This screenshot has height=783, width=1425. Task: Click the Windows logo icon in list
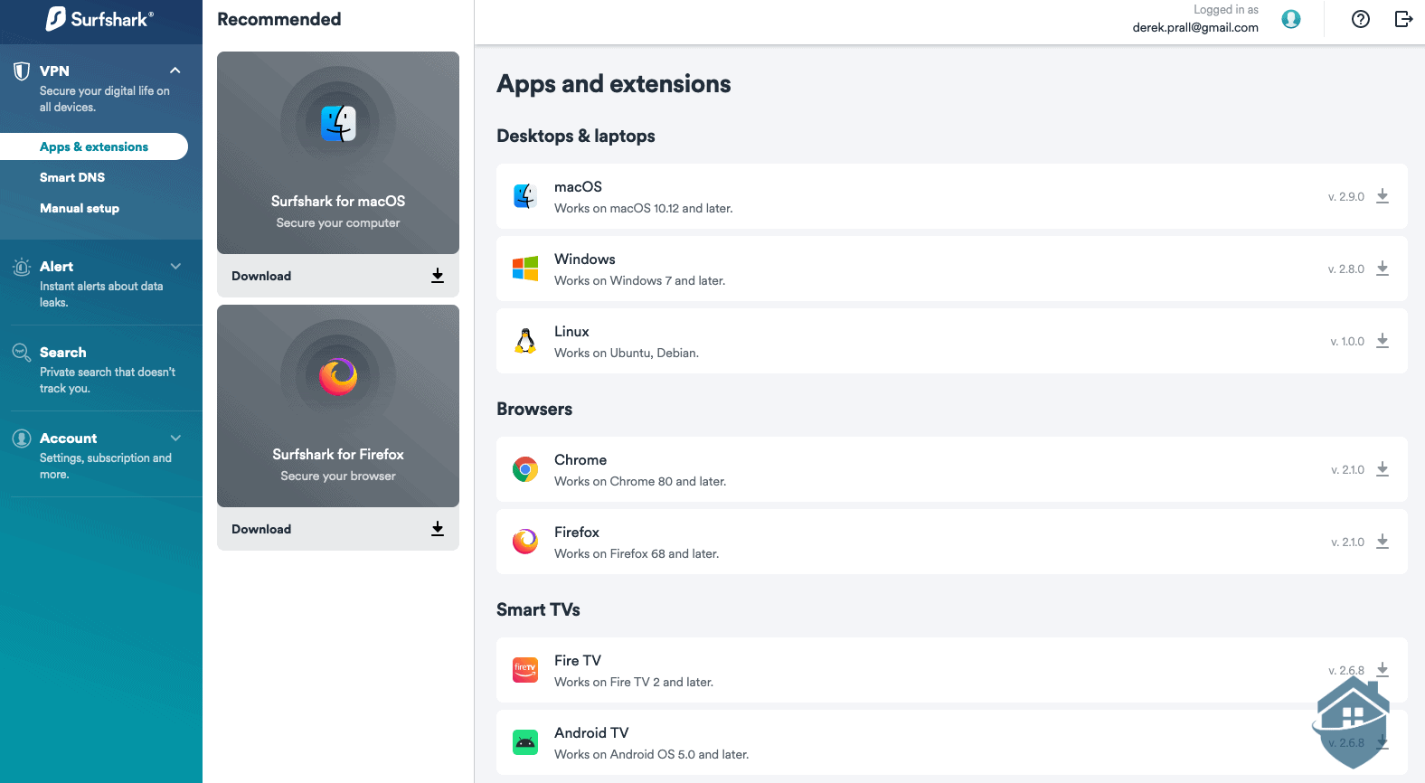[525, 269]
